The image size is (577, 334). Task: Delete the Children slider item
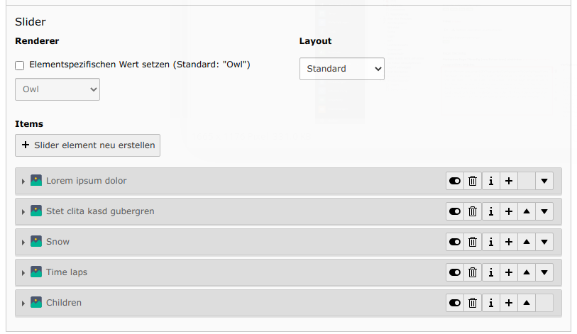(x=473, y=303)
